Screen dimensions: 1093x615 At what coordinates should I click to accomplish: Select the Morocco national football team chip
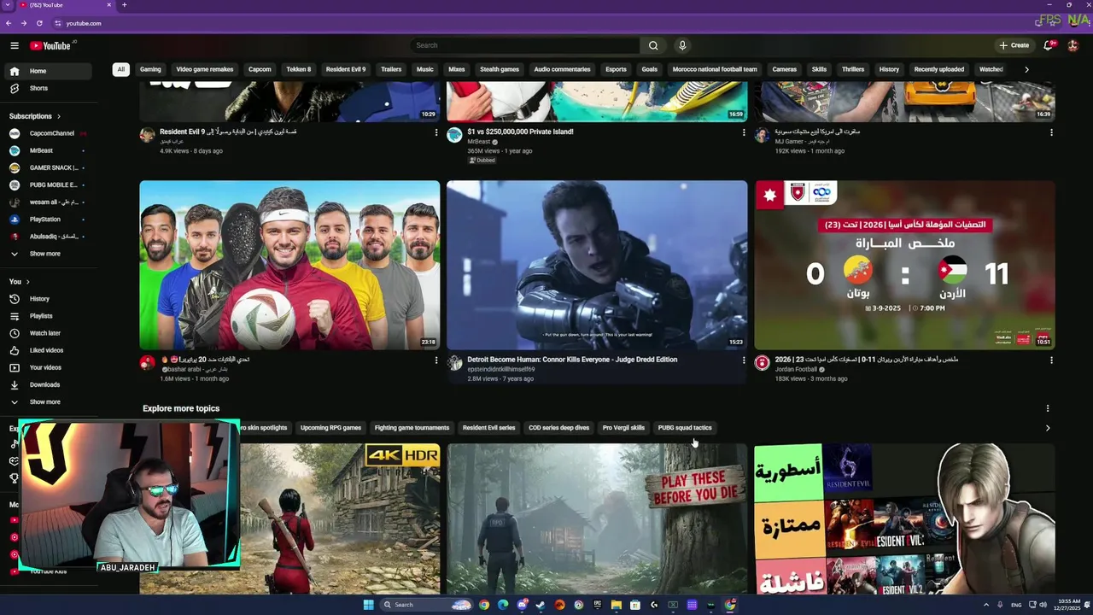[x=715, y=69]
